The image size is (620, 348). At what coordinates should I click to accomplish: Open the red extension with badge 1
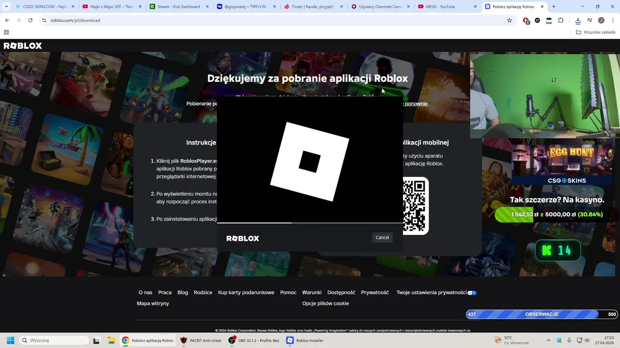(526, 20)
